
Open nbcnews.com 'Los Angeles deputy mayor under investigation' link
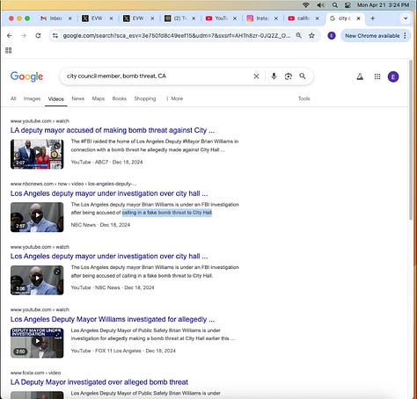[109, 193]
